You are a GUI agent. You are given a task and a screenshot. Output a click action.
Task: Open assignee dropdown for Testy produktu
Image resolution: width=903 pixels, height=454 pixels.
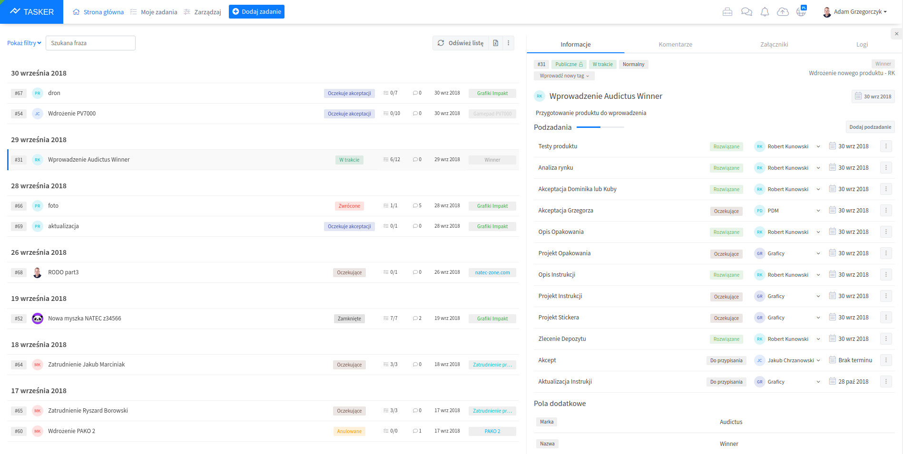pyautogui.click(x=818, y=146)
